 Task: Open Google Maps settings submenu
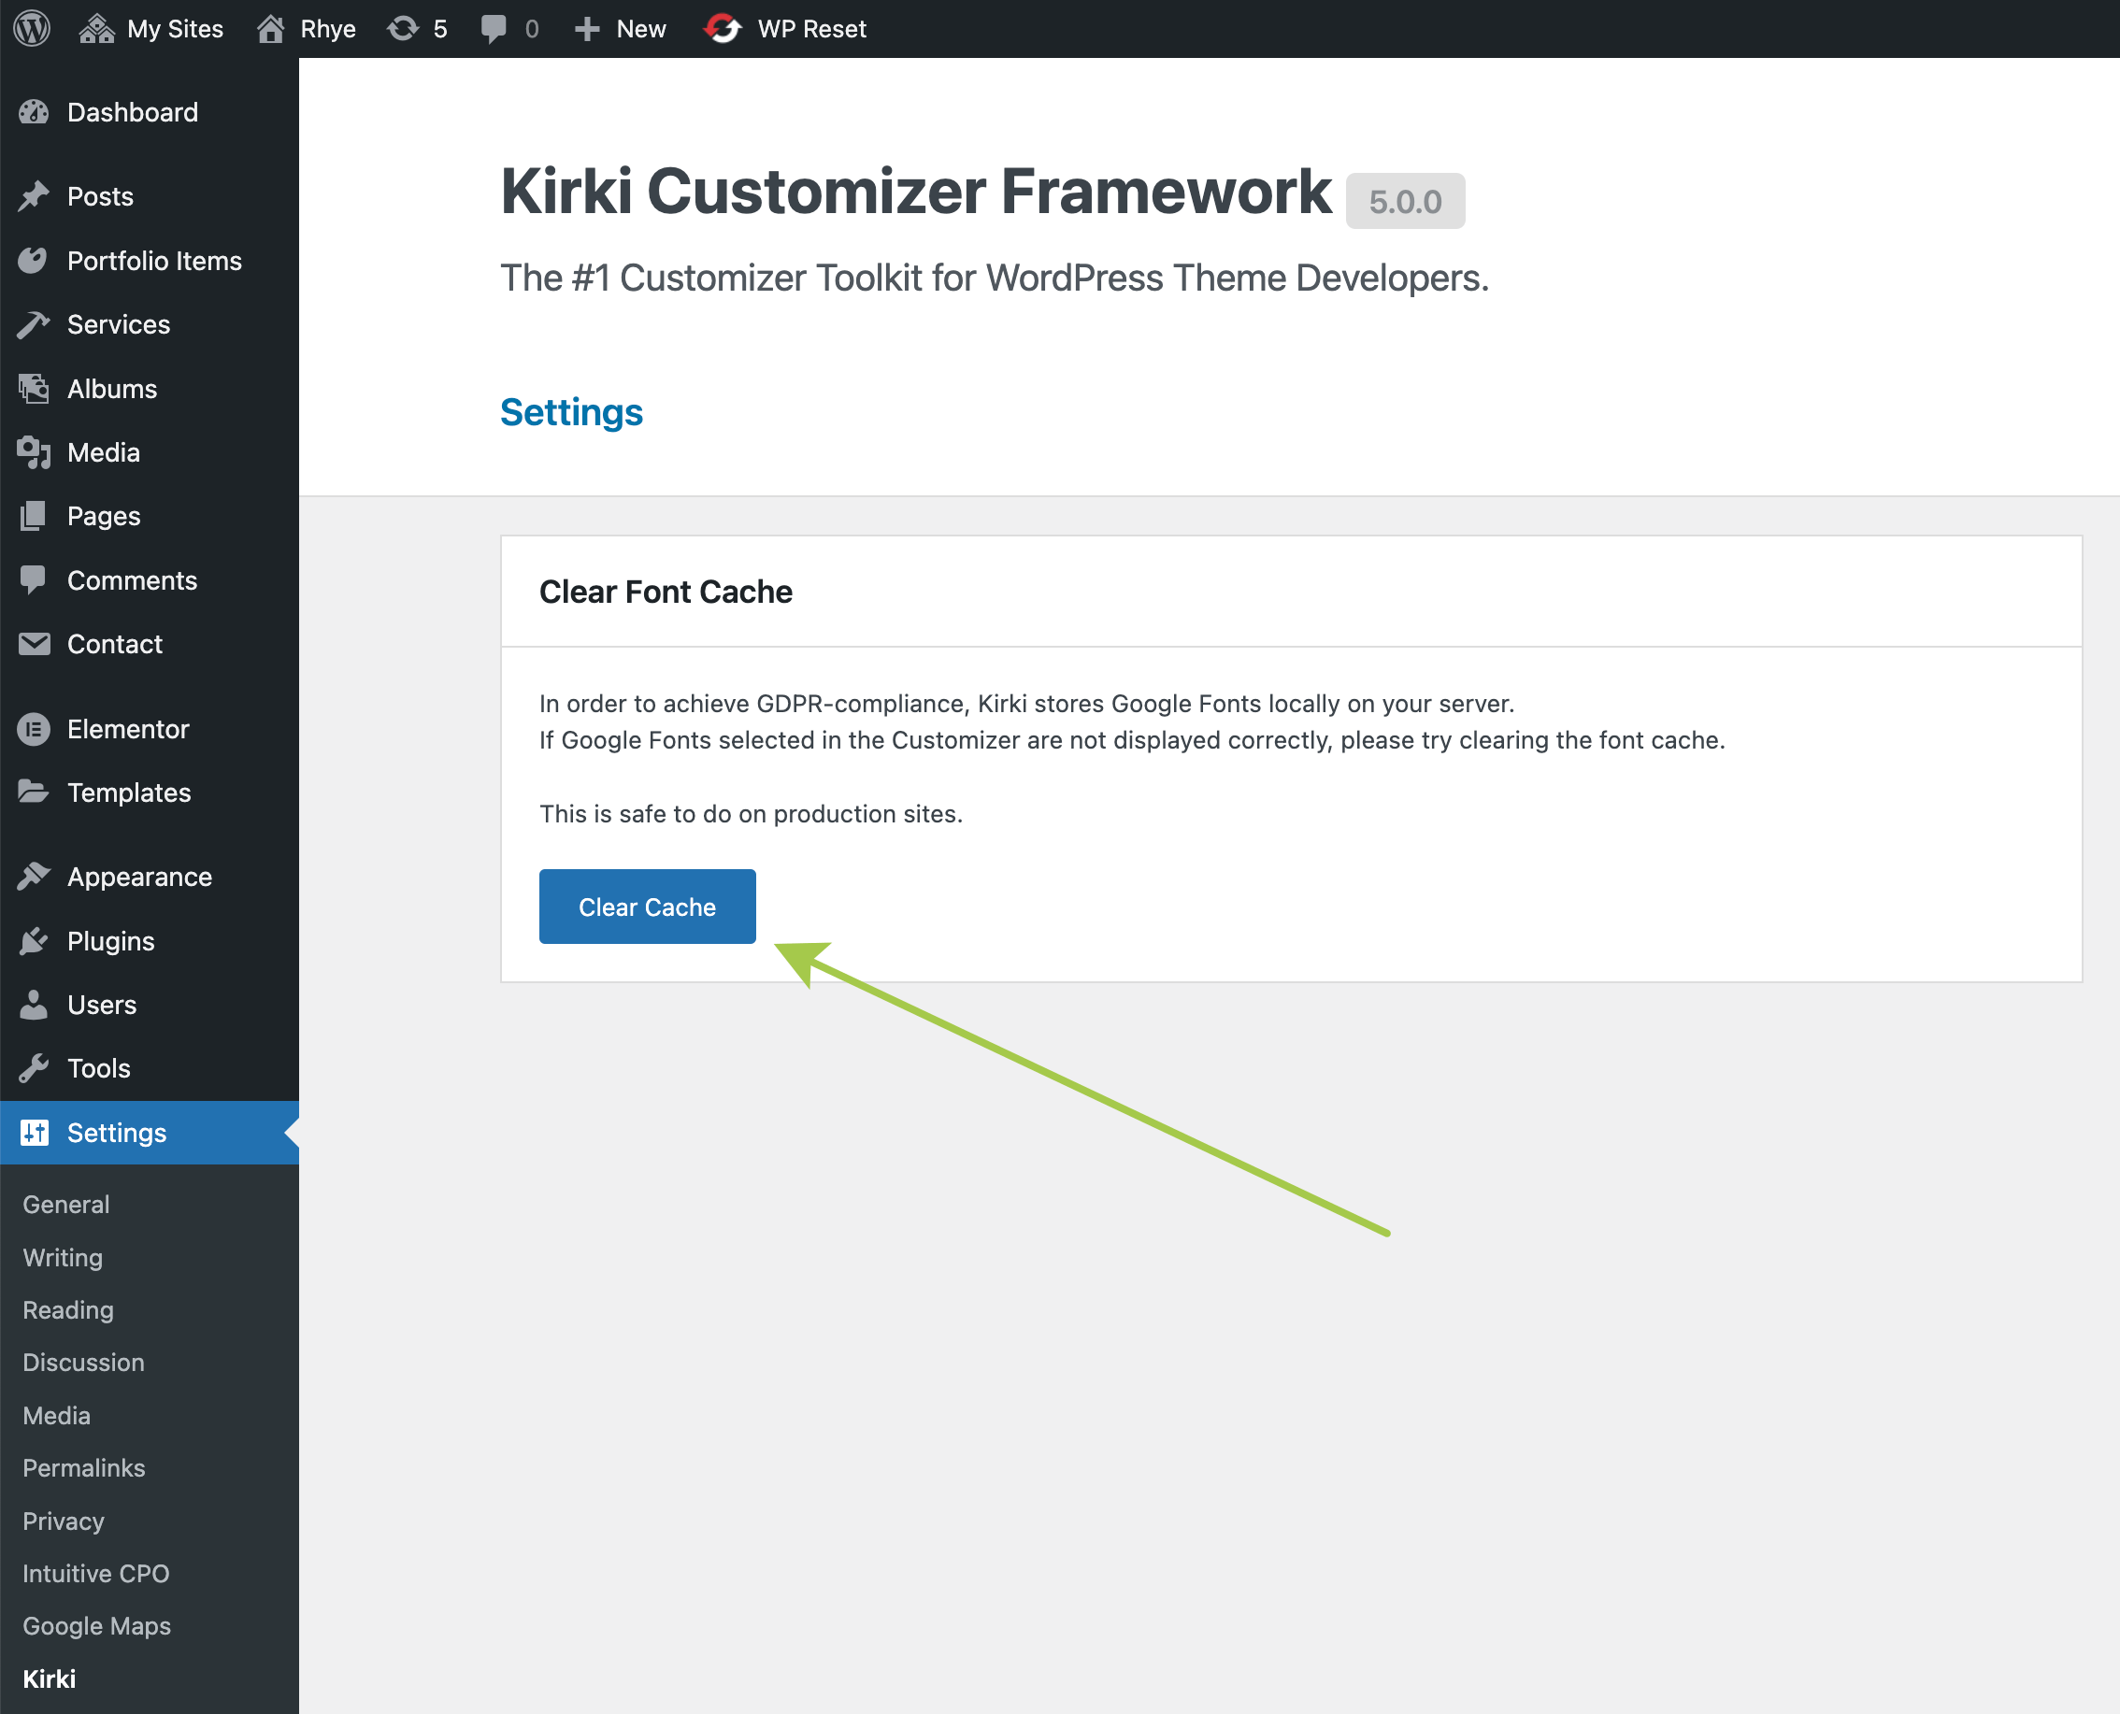(x=97, y=1626)
